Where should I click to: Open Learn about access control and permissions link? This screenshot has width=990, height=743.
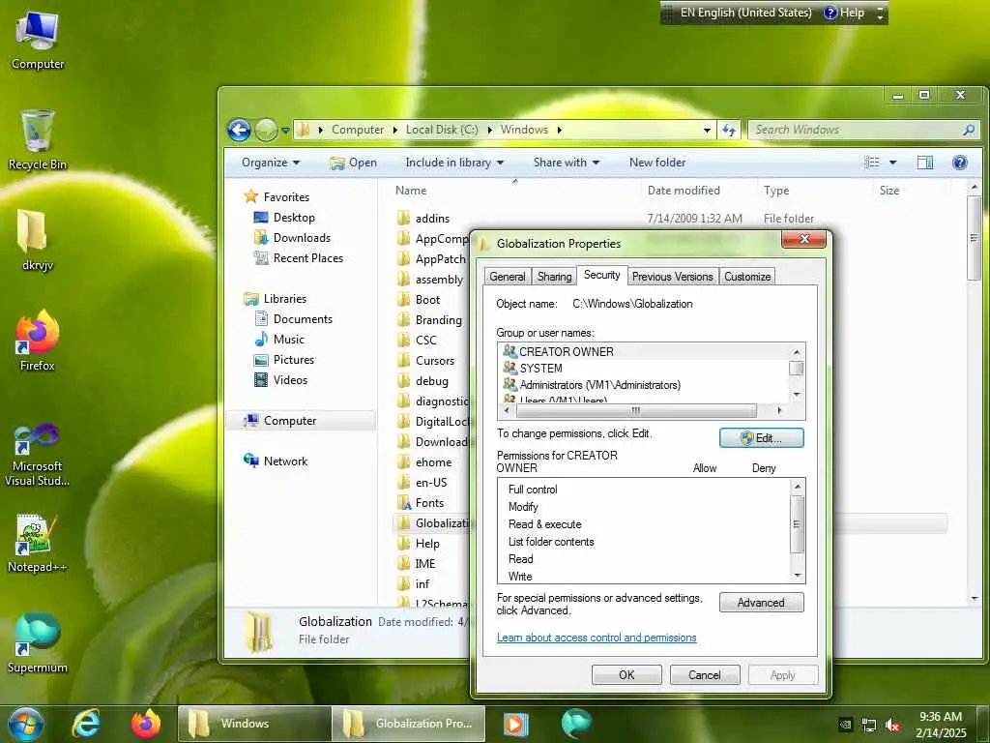pos(597,638)
